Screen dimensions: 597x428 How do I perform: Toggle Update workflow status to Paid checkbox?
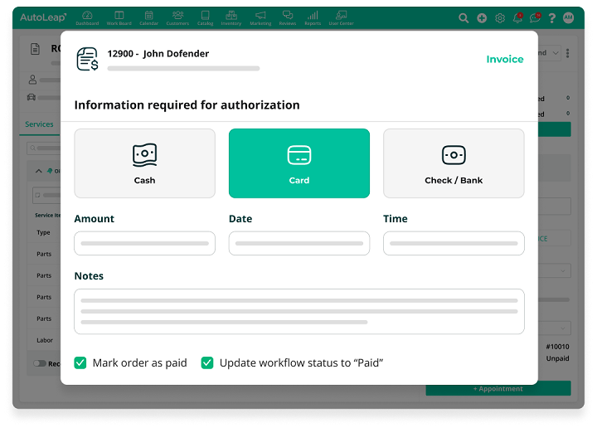pos(207,362)
